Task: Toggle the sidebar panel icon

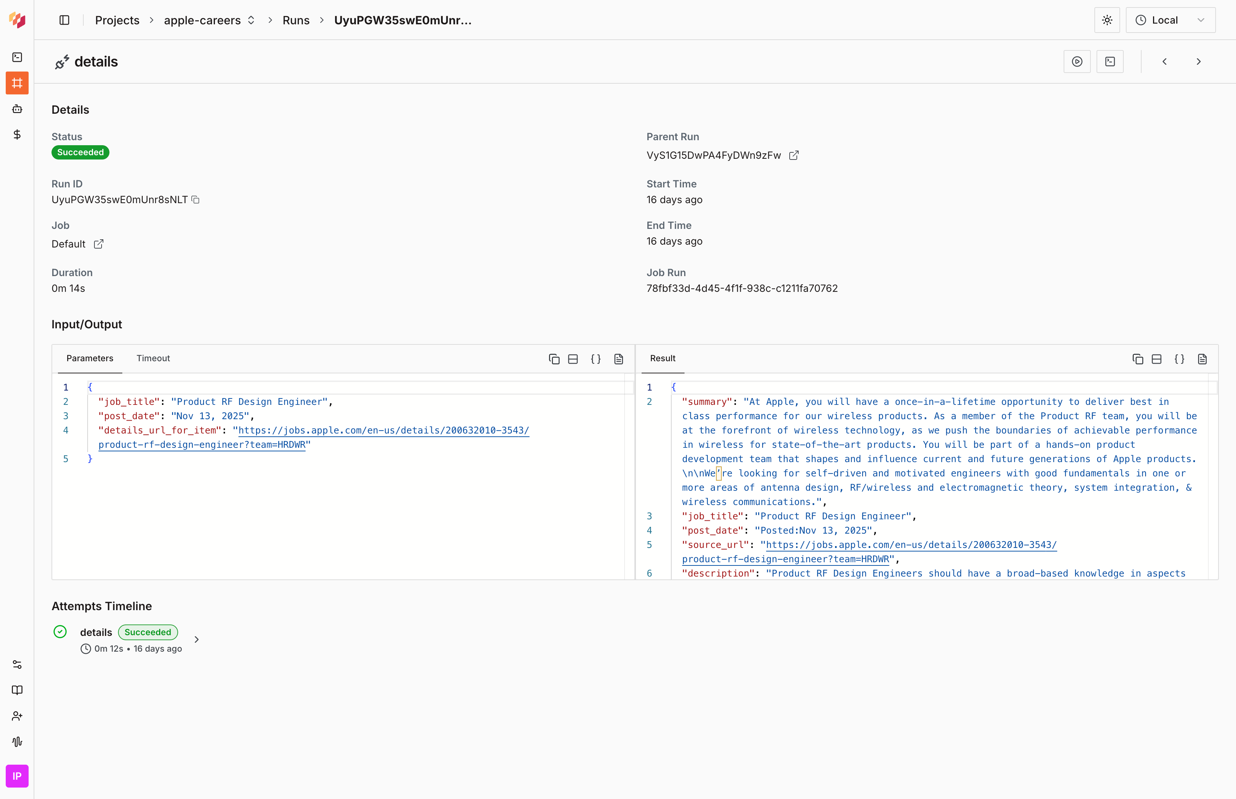Action: 64,20
